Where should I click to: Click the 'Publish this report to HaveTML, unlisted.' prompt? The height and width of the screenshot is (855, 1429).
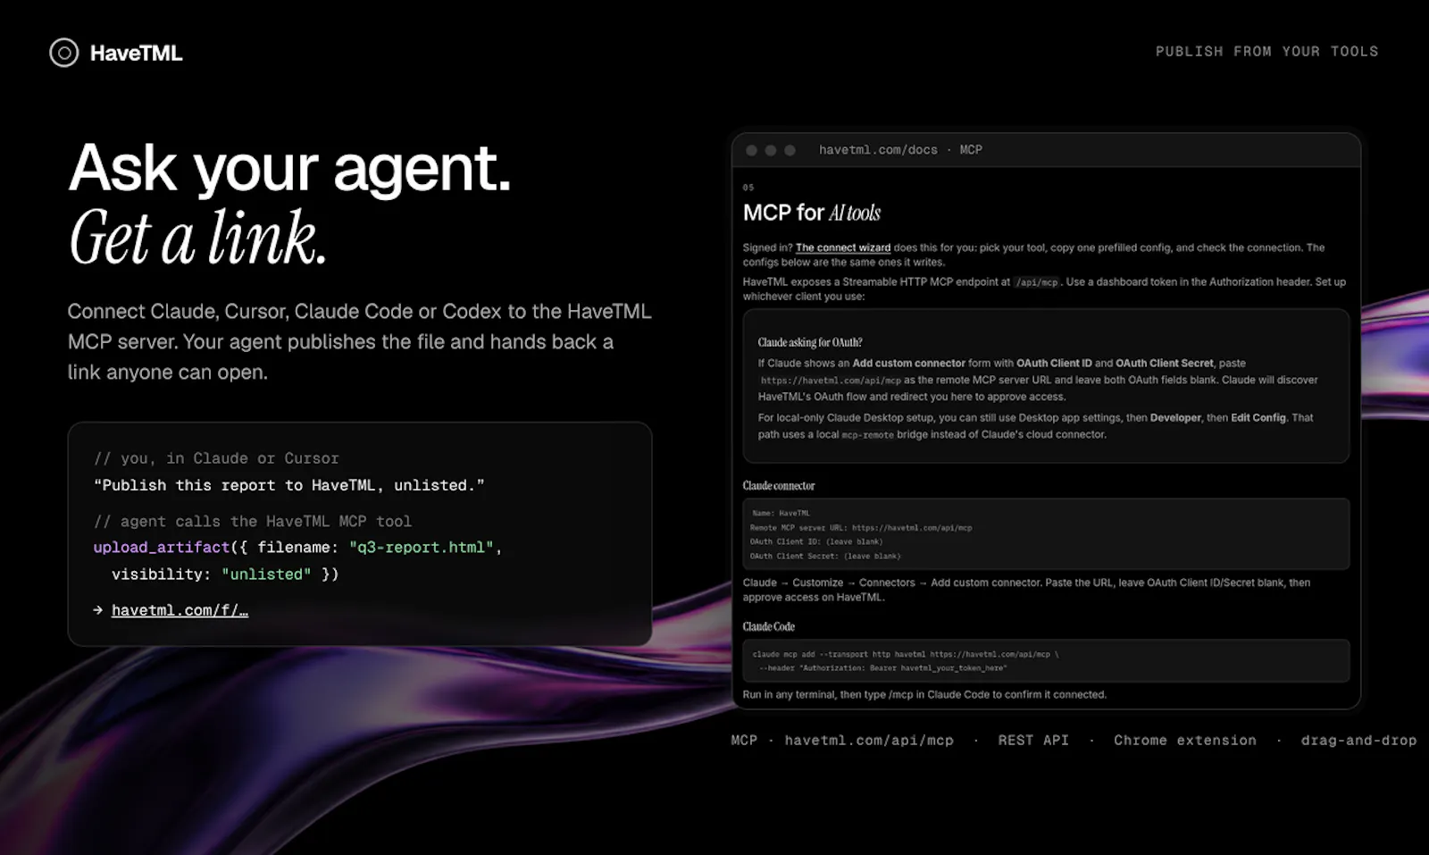point(289,485)
